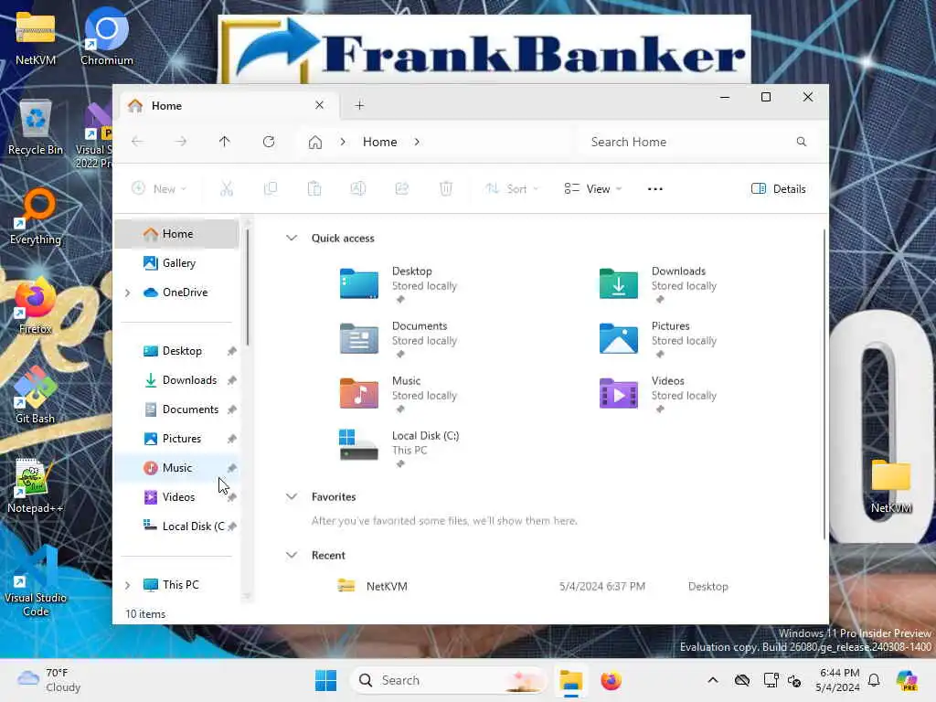Click the home icon in address bar
The width and height of the screenshot is (936, 702).
[x=315, y=142]
